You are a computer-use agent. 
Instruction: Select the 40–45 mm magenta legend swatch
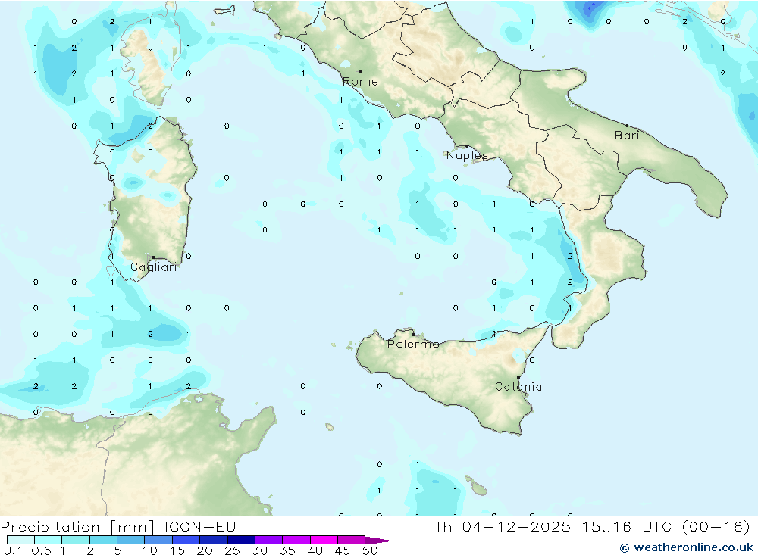click(x=324, y=540)
